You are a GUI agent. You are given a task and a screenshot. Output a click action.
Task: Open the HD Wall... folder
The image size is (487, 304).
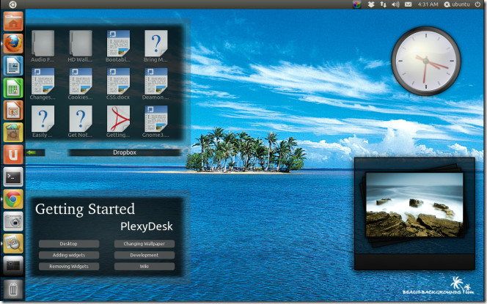point(80,46)
